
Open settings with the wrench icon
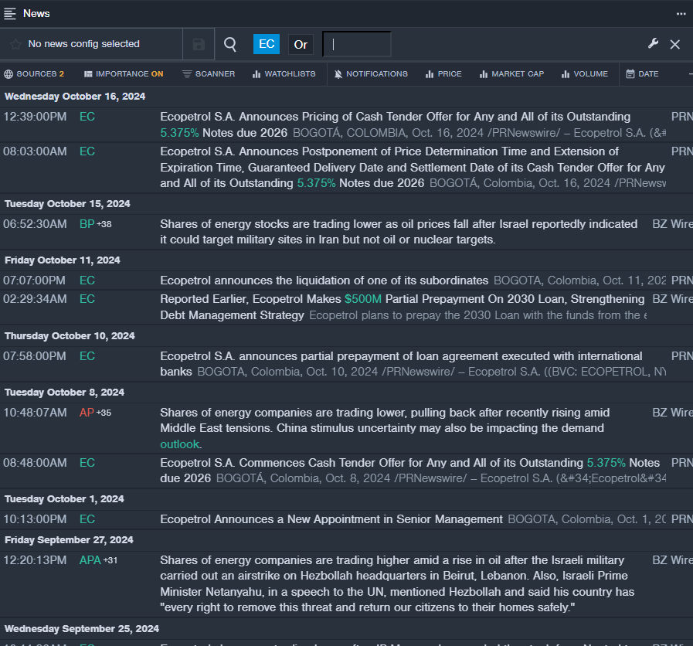[653, 44]
